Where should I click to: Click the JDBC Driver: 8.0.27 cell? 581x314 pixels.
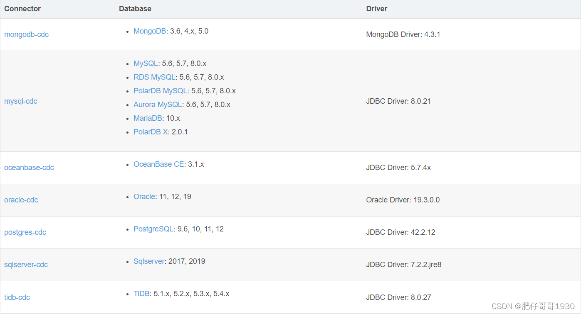click(471, 297)
